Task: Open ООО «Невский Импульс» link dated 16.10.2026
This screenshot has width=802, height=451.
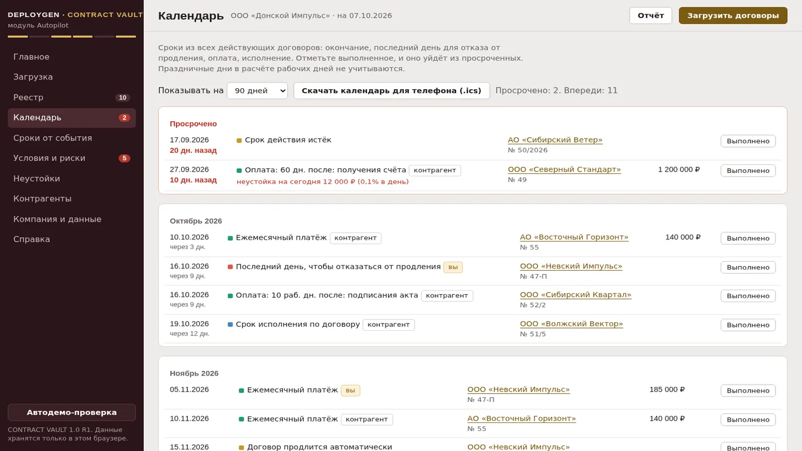Action: click(571, 266)
